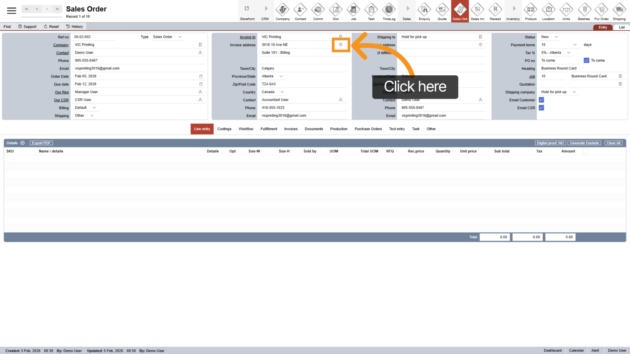Click the Order Date calendar icon
The image size is (630, 354).
pos(201,76)
